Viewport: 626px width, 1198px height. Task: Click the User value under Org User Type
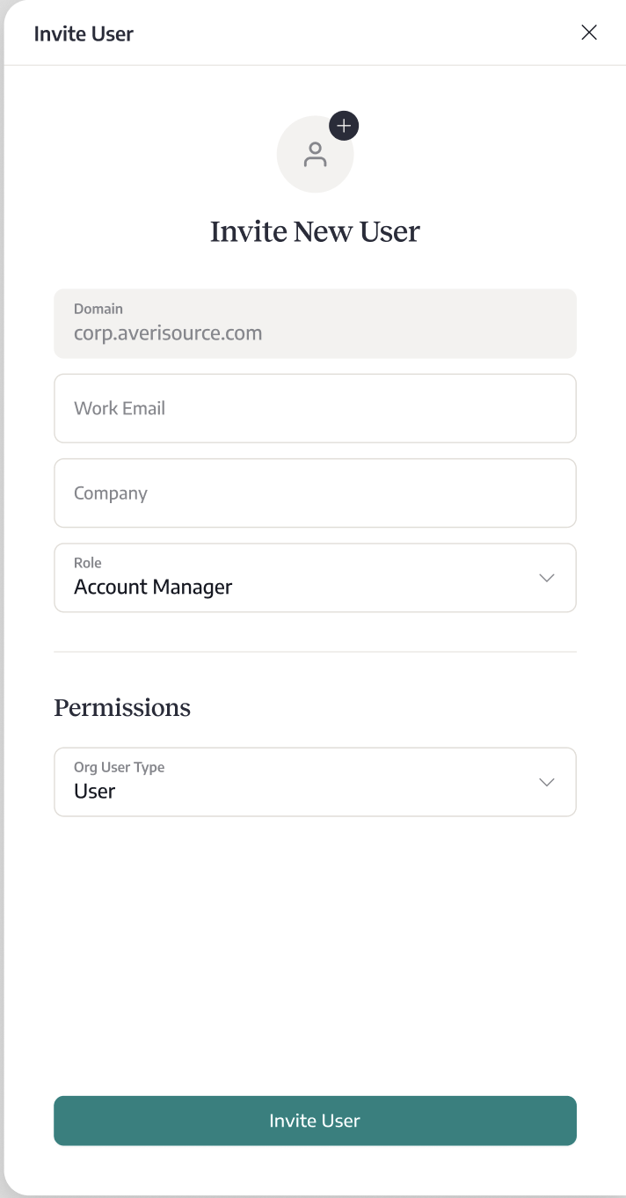[x=95, y=792]
